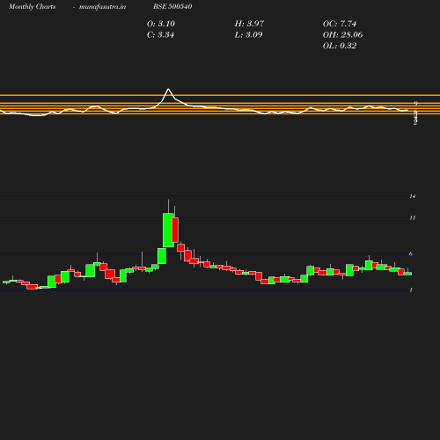Select the high price value H: 3.97
Image resolution: width=440 pixels, height=440 pixels.
point(249,24)
